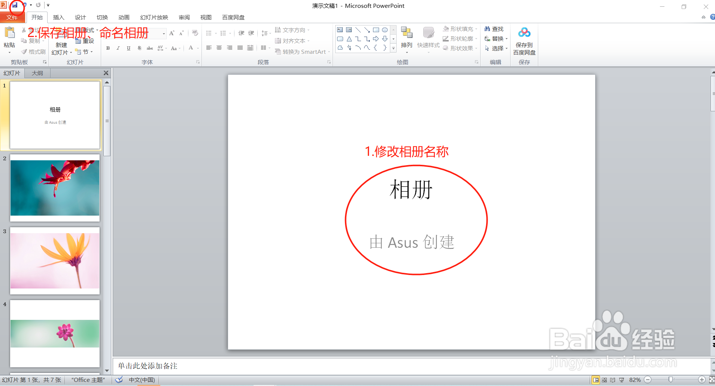The image size is (715, 386).
Task: Apply Bold formatting
Action: (x=108, y=48)
